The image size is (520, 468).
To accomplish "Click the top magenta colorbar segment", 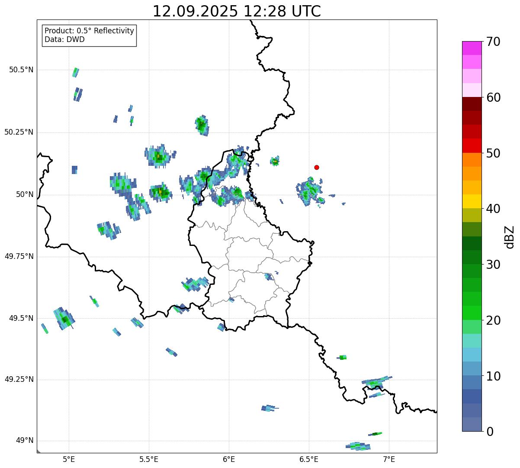I will point(472,48).
